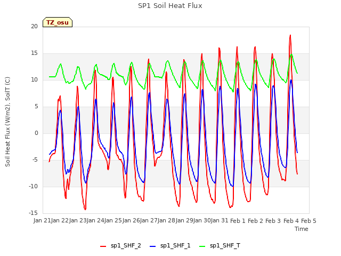Click the Jan 23 x-axis tick label
The height and width of the screenshot is (256, 341).
pyautogui.click(x=78, y=221)
